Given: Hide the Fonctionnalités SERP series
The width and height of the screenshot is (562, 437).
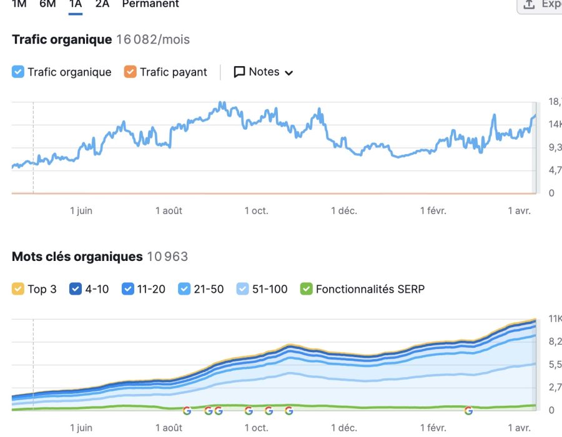Looking at the screenshot, I should click(307, 288).
